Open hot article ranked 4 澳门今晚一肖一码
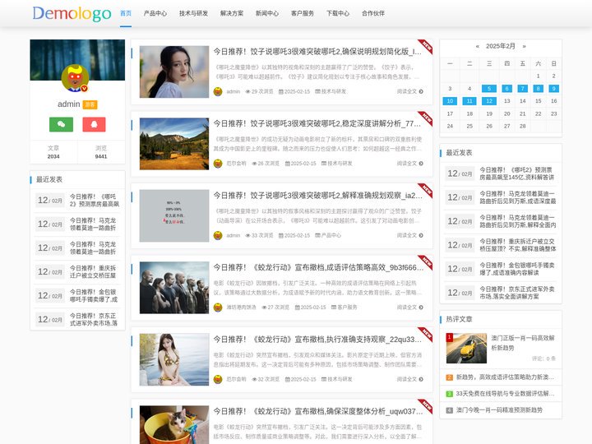This screenshot has height=444, width=592. 499,410
